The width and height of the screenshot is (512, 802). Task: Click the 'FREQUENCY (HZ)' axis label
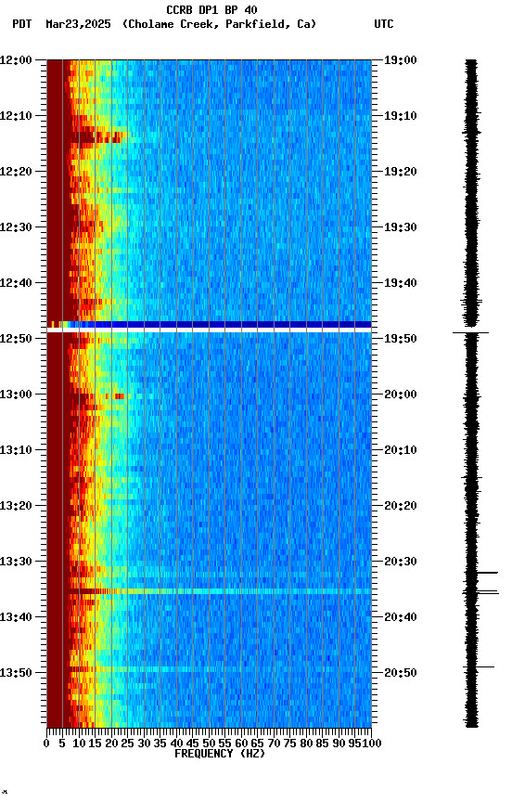[220, 754]
